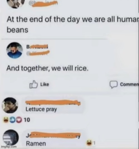Click the imgflip.com watermark link
The width and height of the screenshot is (139, 149).
coord(9,146)
